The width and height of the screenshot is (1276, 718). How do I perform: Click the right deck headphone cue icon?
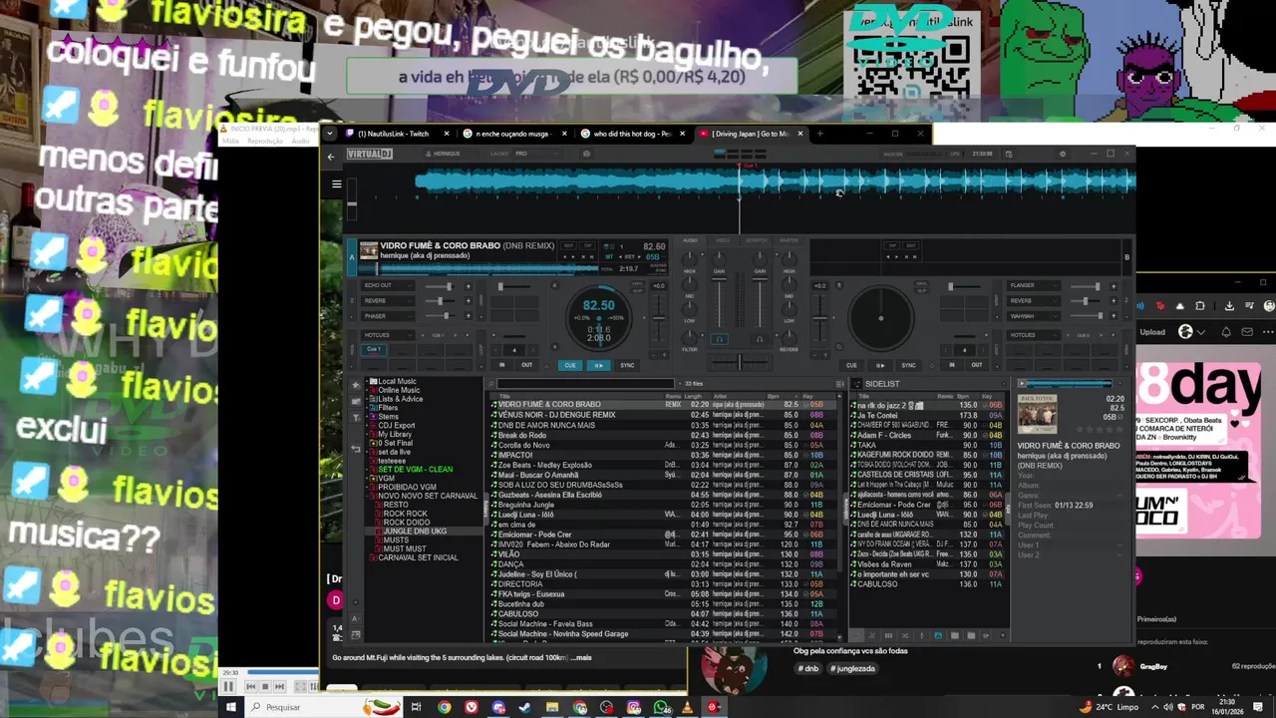[760, 339]
